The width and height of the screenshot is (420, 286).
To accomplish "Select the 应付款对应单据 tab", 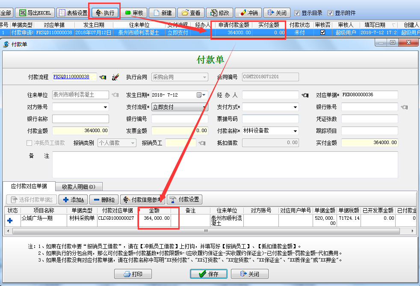I will pos(29,186).
